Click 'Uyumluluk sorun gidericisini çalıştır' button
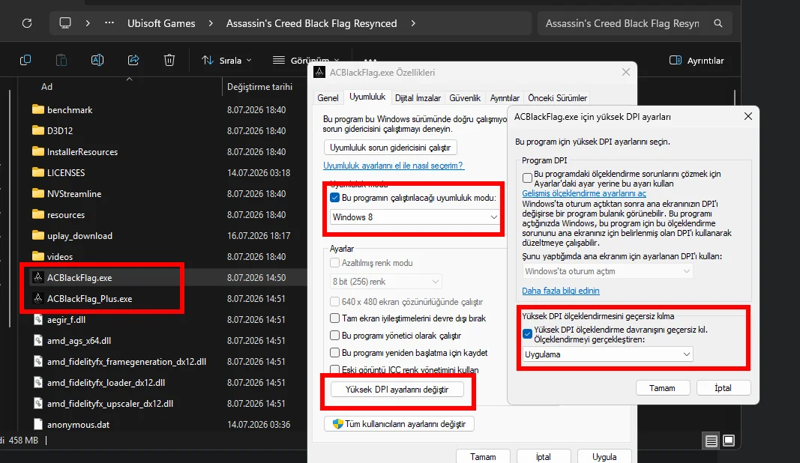The height and width of the screenshot is (463, 800). (x=391, y=148)
